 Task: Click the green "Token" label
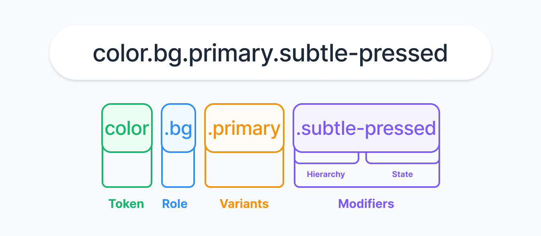[126, 204]
